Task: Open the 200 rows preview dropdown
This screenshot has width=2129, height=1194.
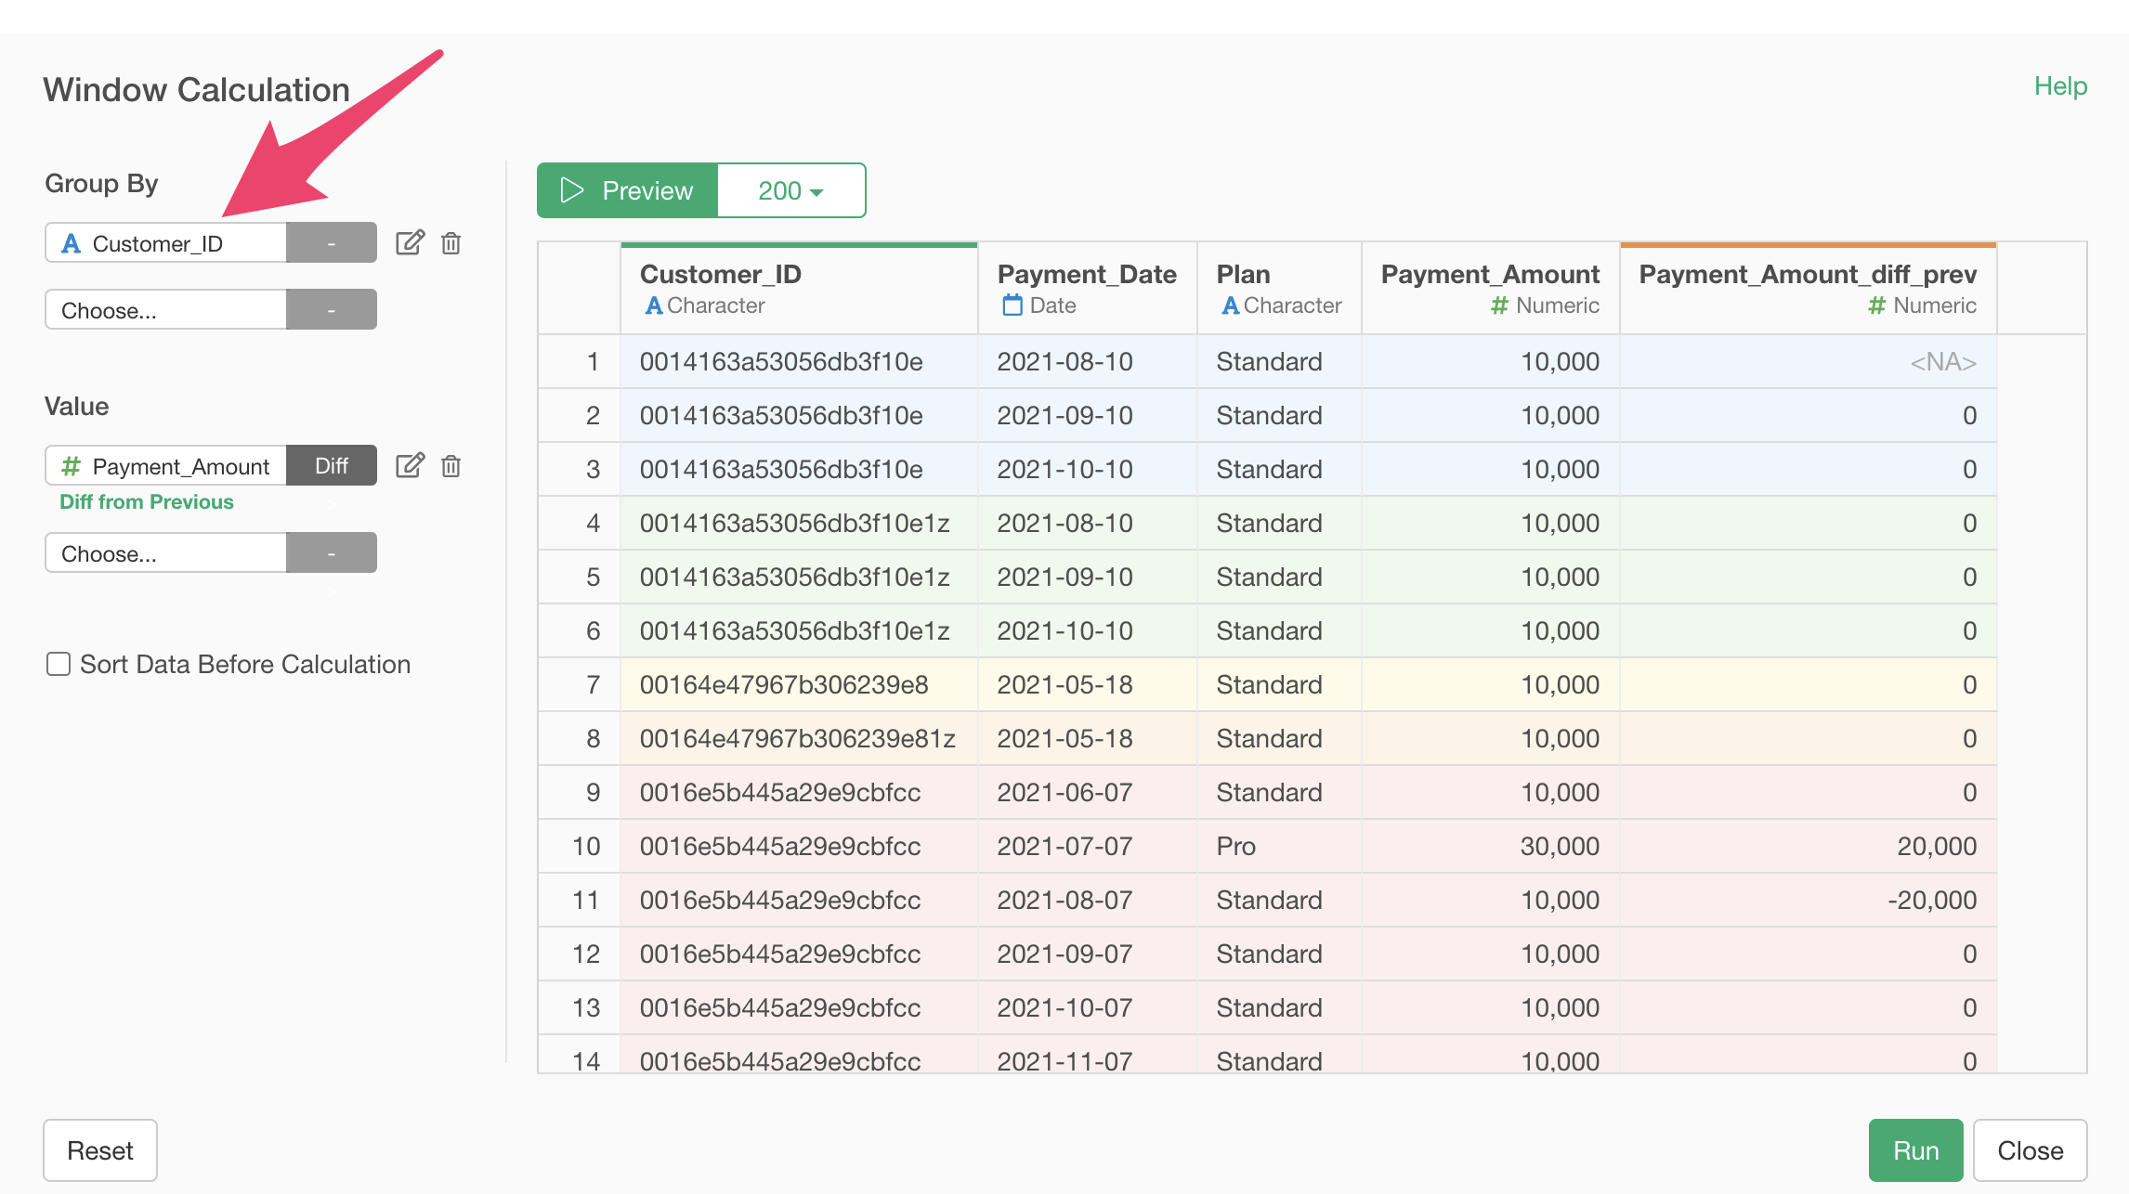Action: coord(791,190)
